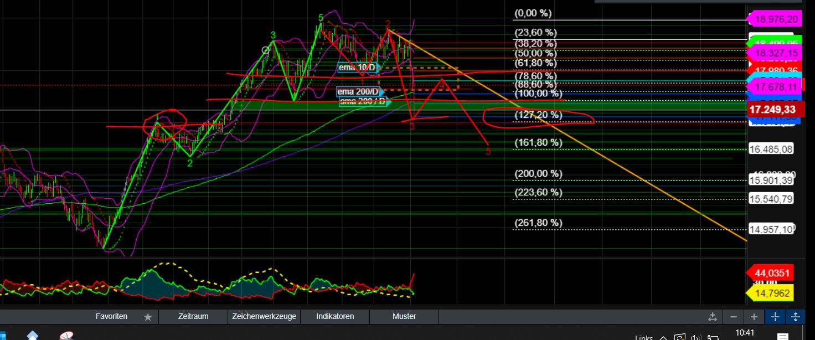Open the Muster menu
This screenshot has width=815, height=340.
click(x=404, y=316)
